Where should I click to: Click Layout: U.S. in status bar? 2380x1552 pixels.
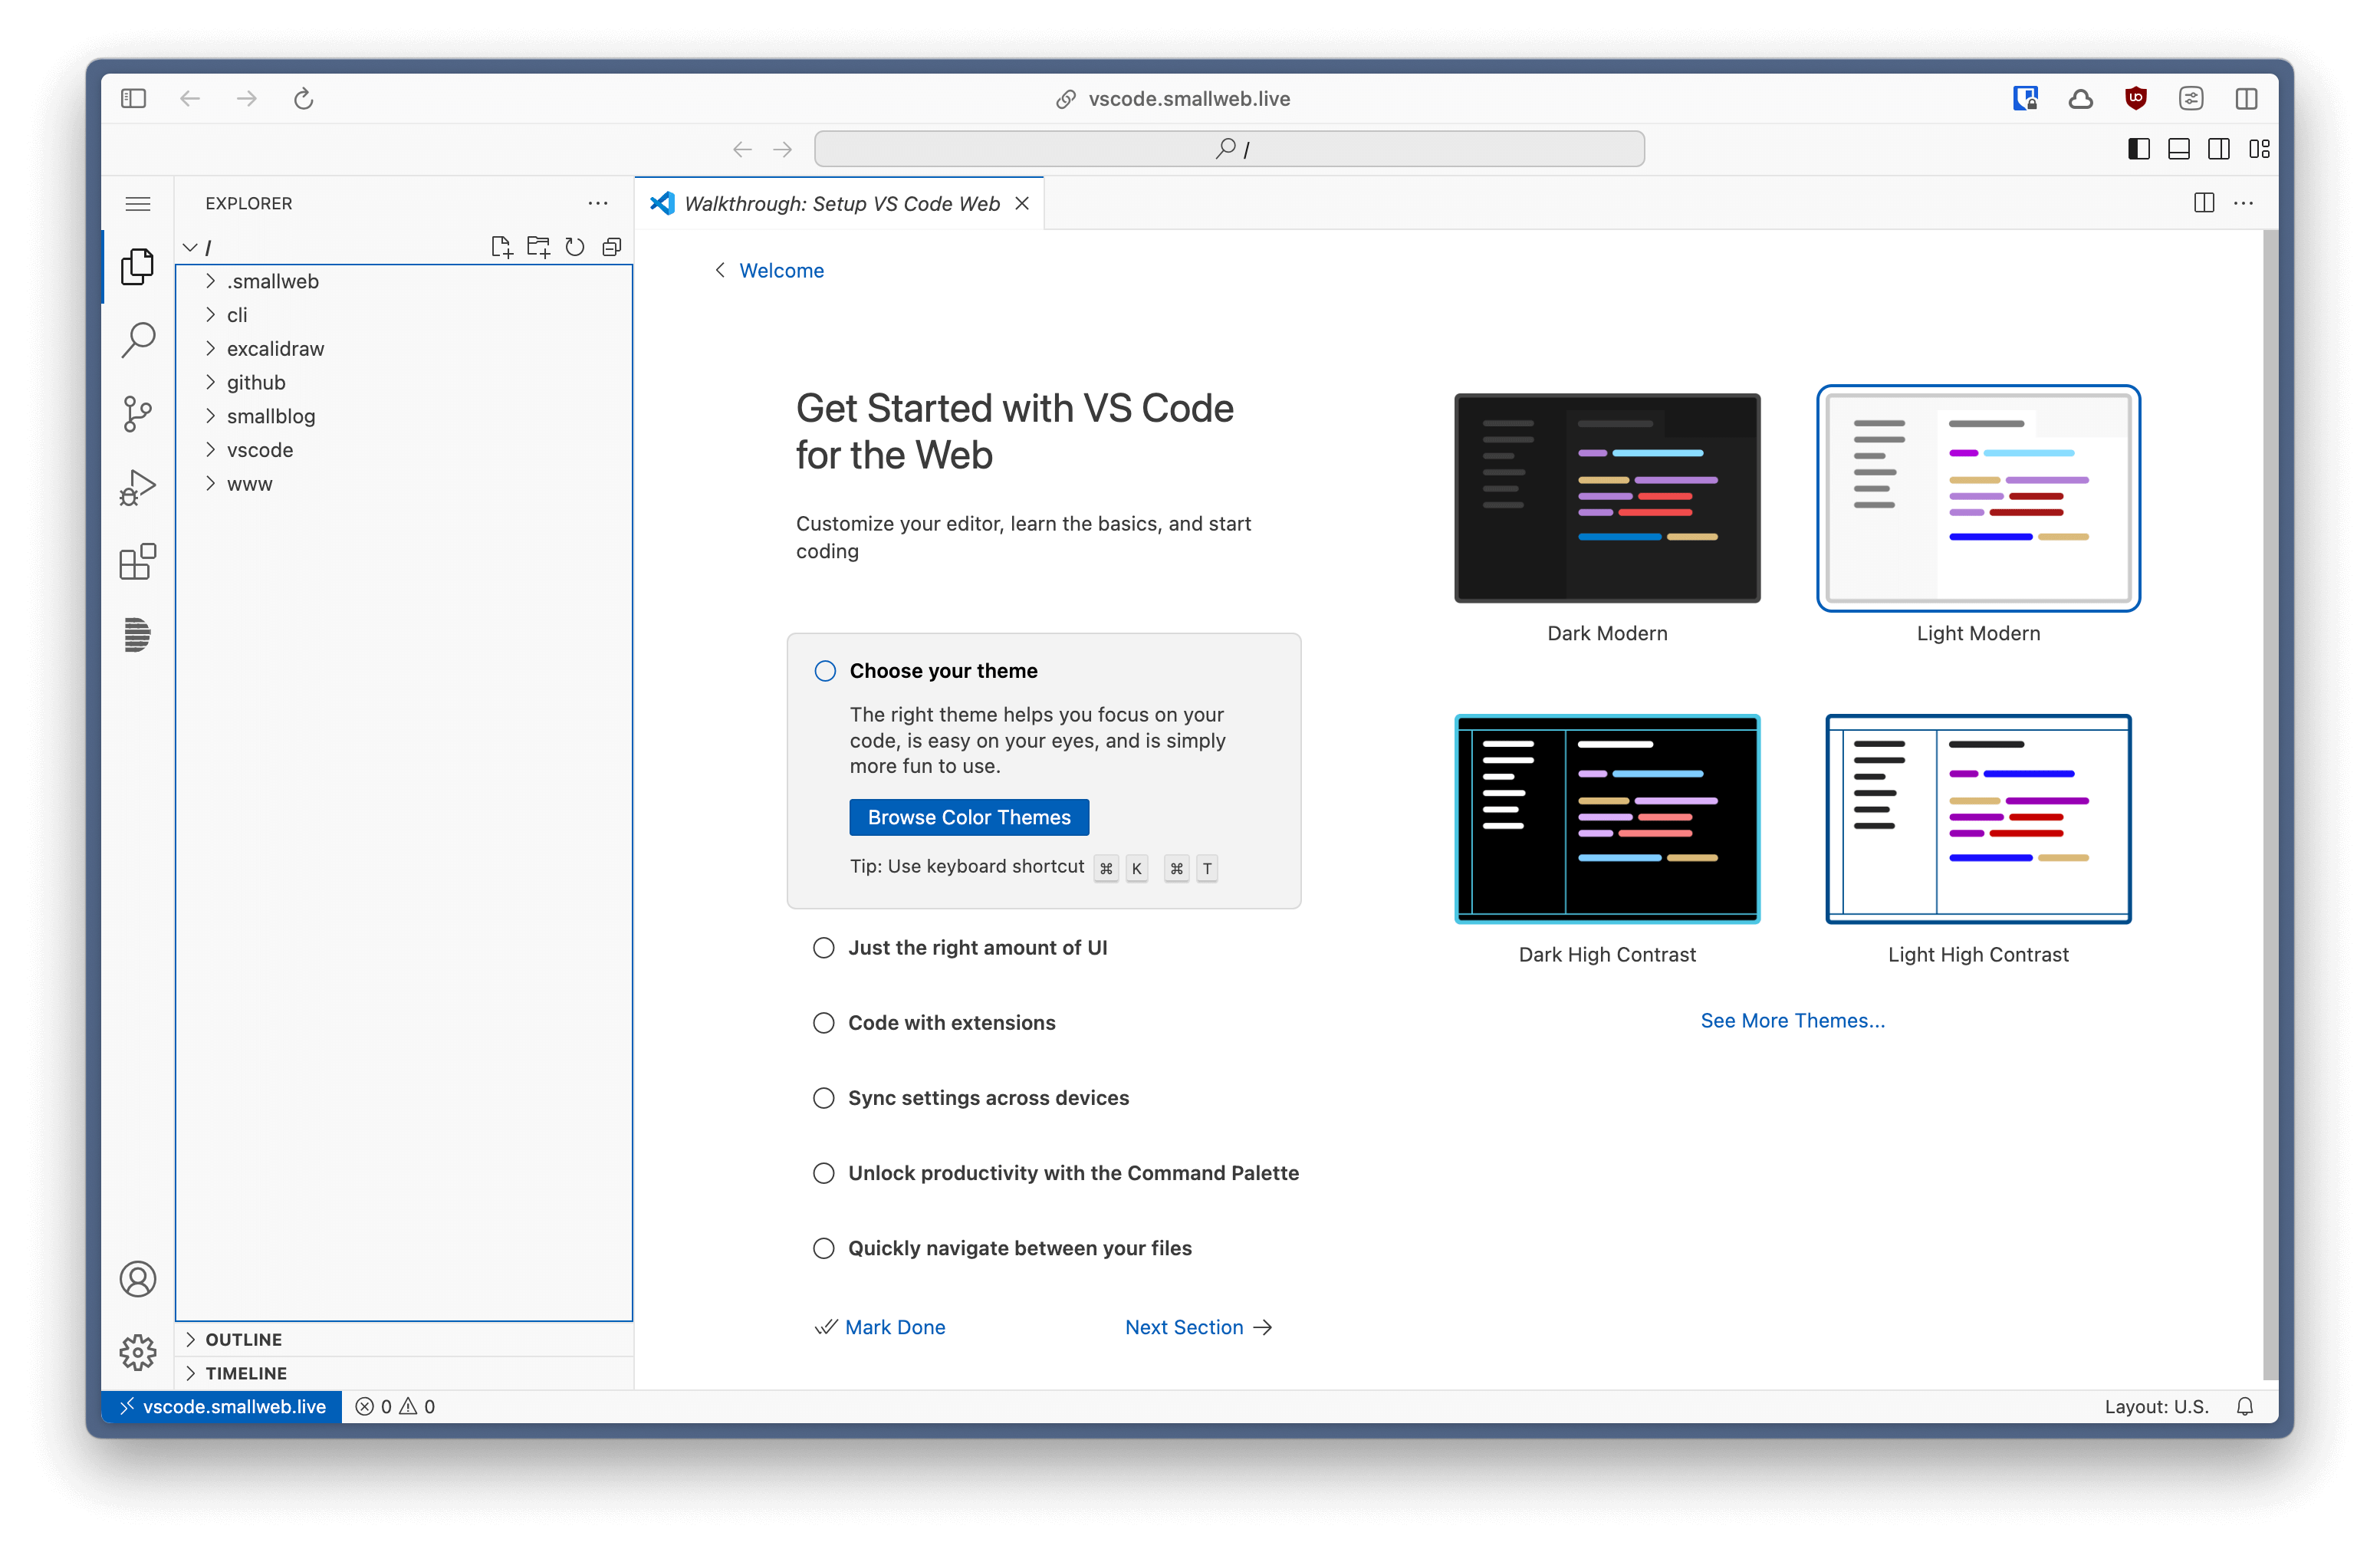click(2156, 1406)
